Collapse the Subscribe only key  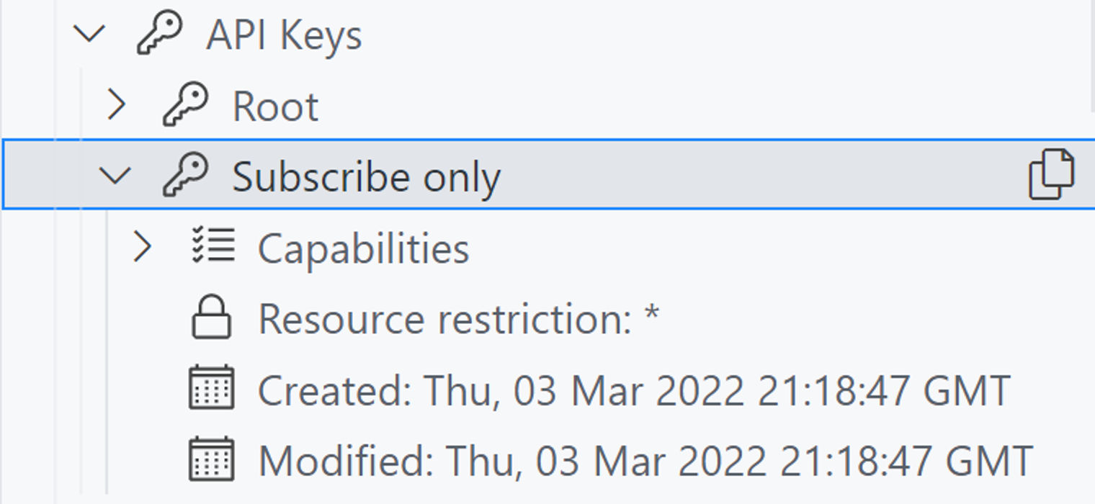[x=117, y=176]
